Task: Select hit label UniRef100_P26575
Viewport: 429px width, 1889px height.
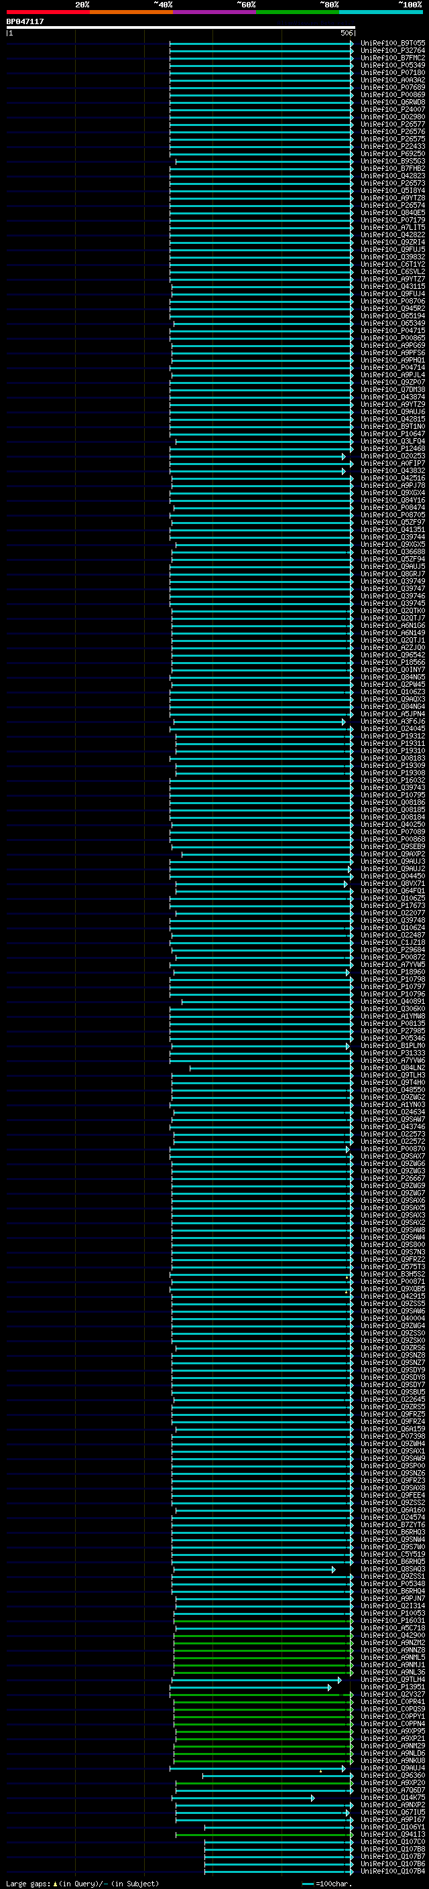Action: coord(393,139)
